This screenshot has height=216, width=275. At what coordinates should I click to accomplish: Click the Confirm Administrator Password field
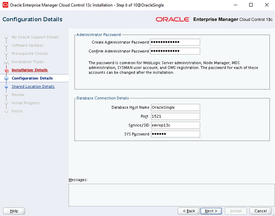(x=175, y=51)
